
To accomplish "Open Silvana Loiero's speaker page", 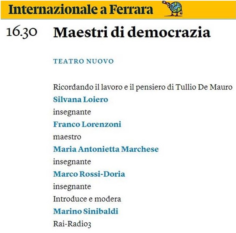I will pos(80,99).
